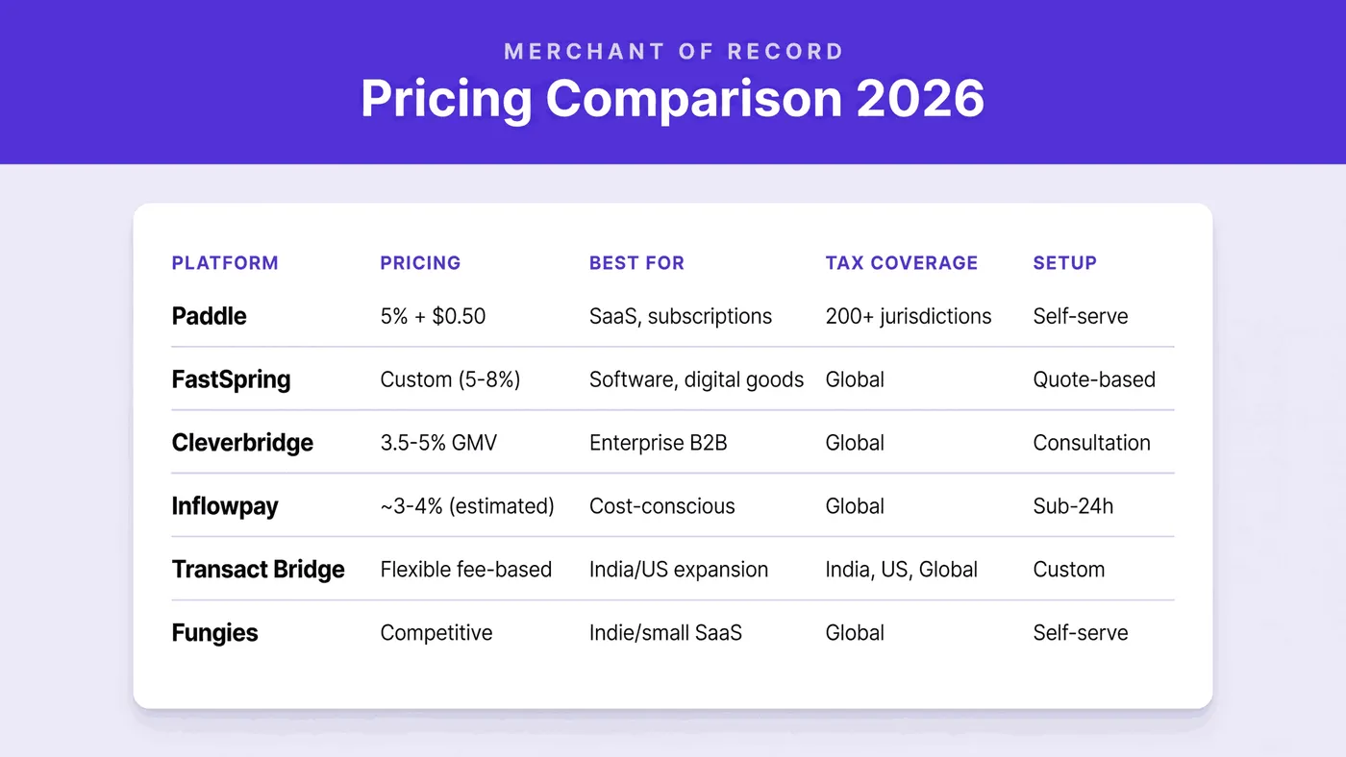
Task: Click the Paddle platform name
Action: (210, 316)
